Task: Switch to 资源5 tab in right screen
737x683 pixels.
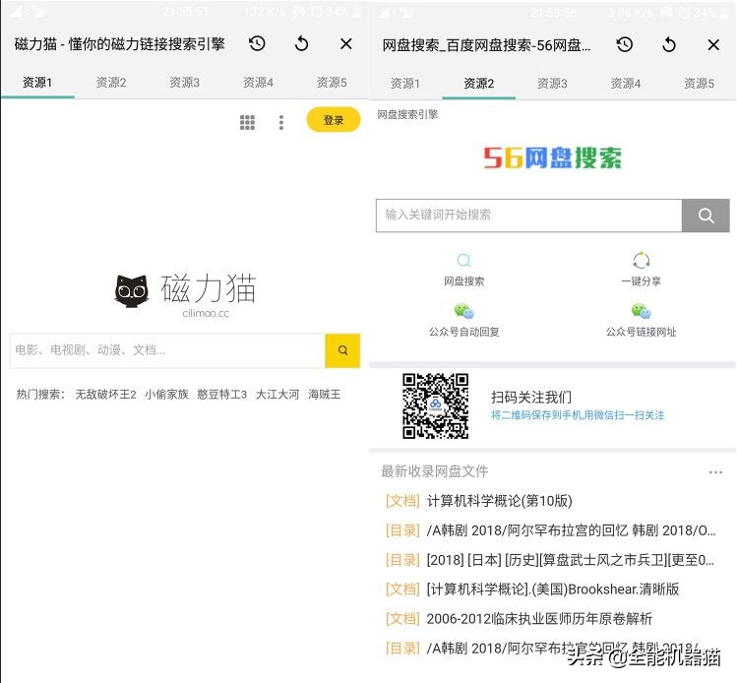Action: (699, 84)
